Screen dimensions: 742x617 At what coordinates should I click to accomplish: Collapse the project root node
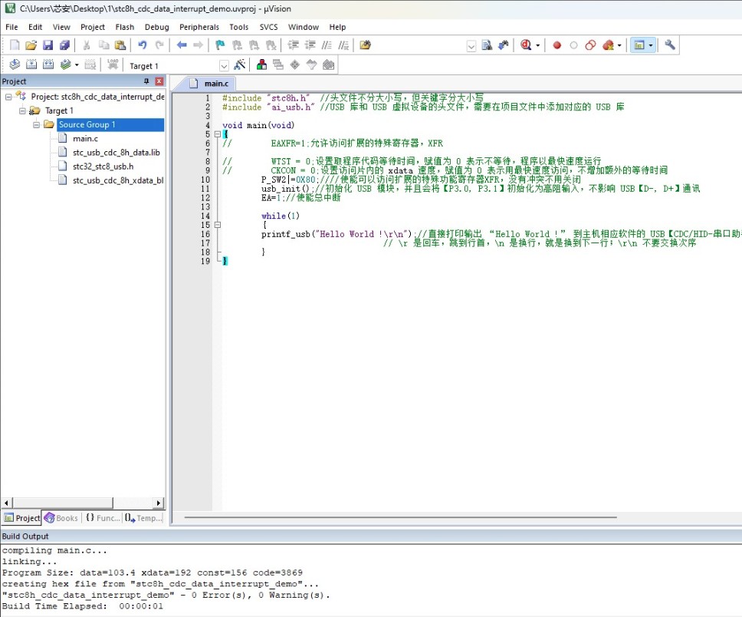pyautogui.click(x=8, y=97)
